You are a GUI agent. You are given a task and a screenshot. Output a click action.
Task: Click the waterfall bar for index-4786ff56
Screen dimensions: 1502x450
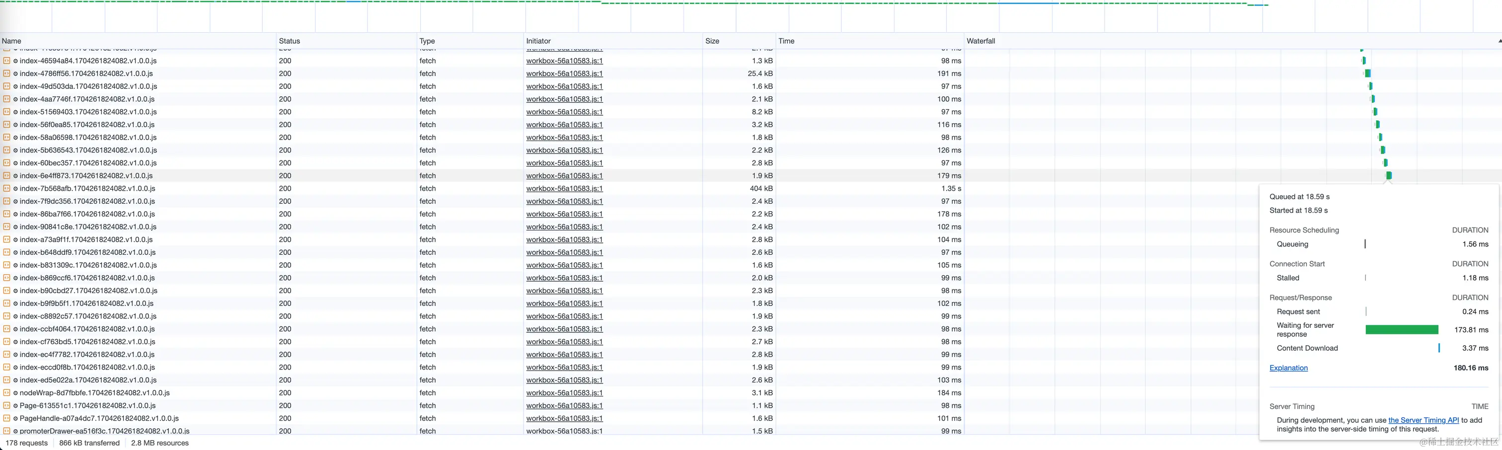coord(1367,74)
